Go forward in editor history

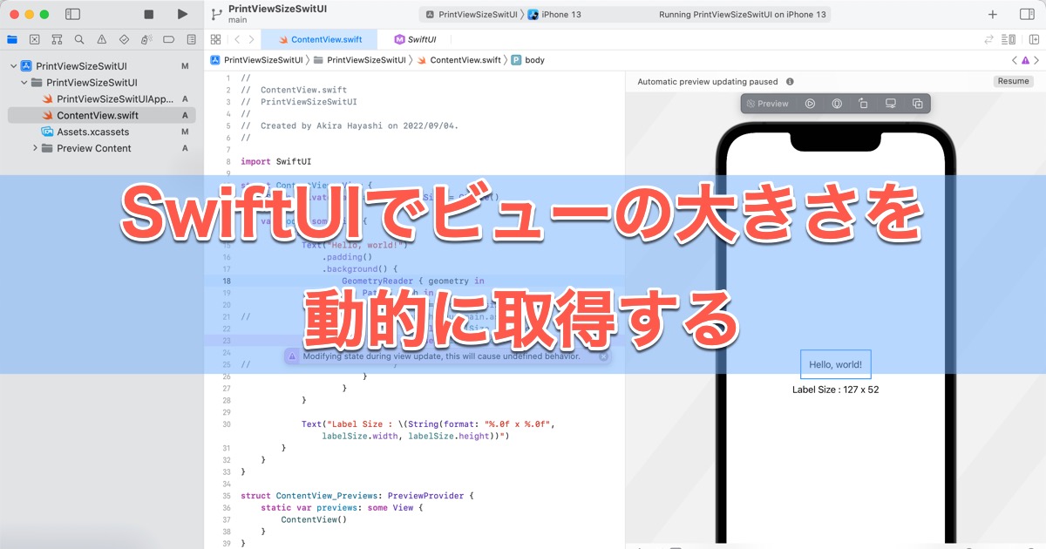tap(251, 39)
